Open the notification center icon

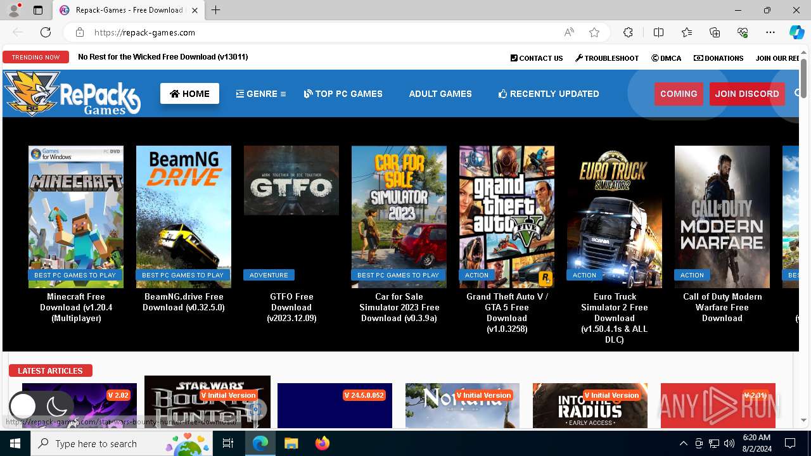point(790,443)
